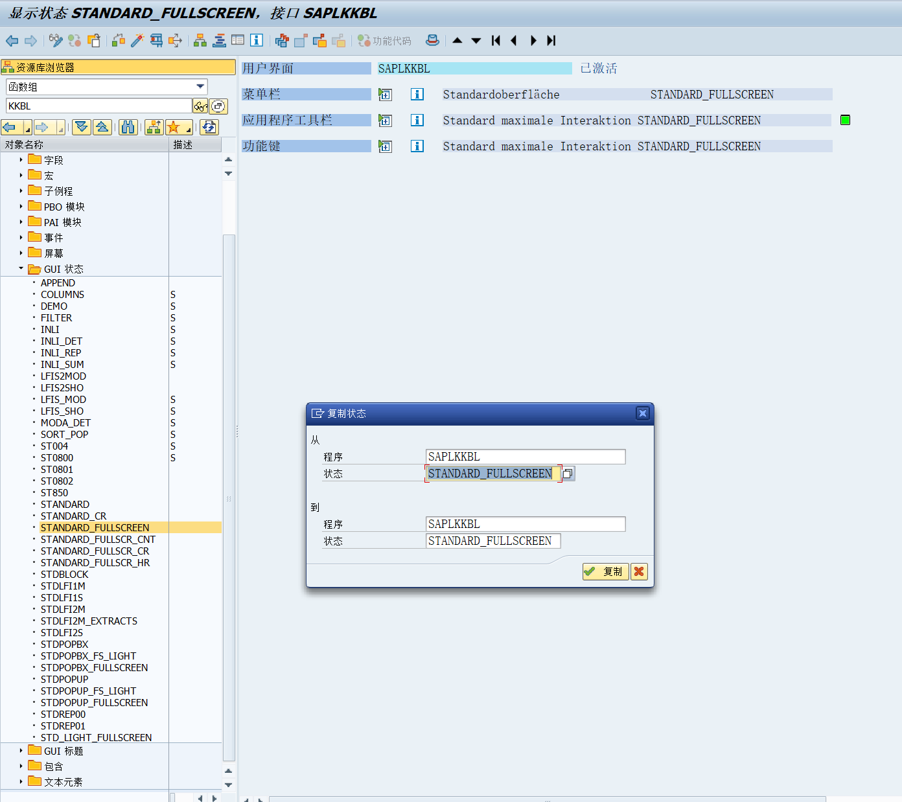Viewport: 902px width, 802px height.
Task: Click the 描述 column header
Action: pos(195,144)
